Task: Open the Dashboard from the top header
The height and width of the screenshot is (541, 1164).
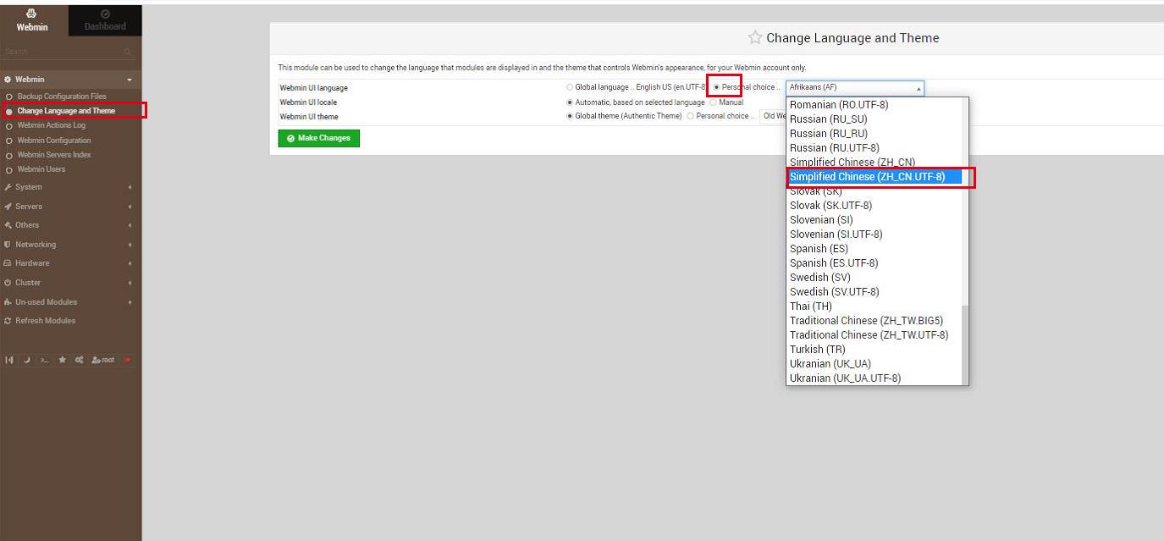Action: click(x=104, y=20)
